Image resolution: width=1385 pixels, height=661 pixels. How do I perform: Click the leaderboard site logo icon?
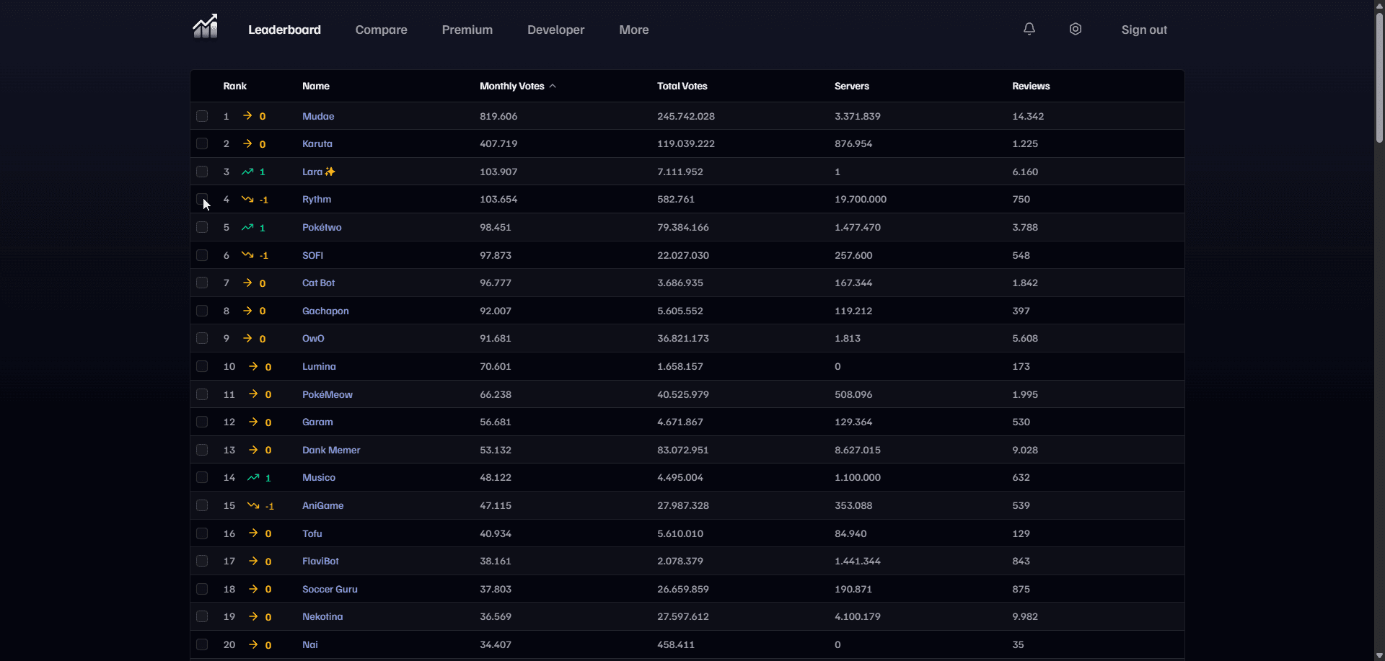pos(205,27)
